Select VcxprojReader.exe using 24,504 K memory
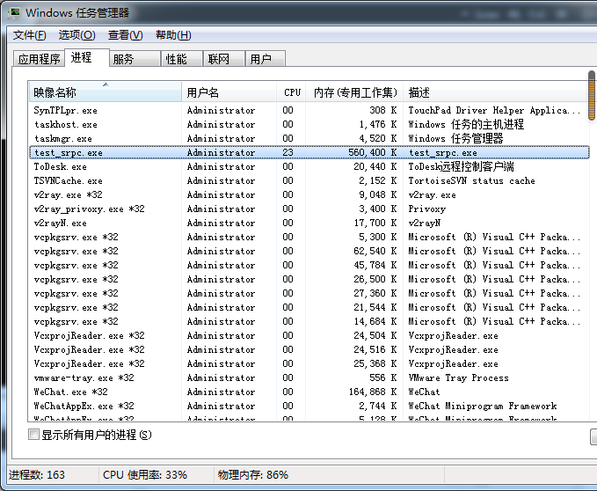Image resolution: width=597 pixels, height=491 pixels. coord(309,336)
